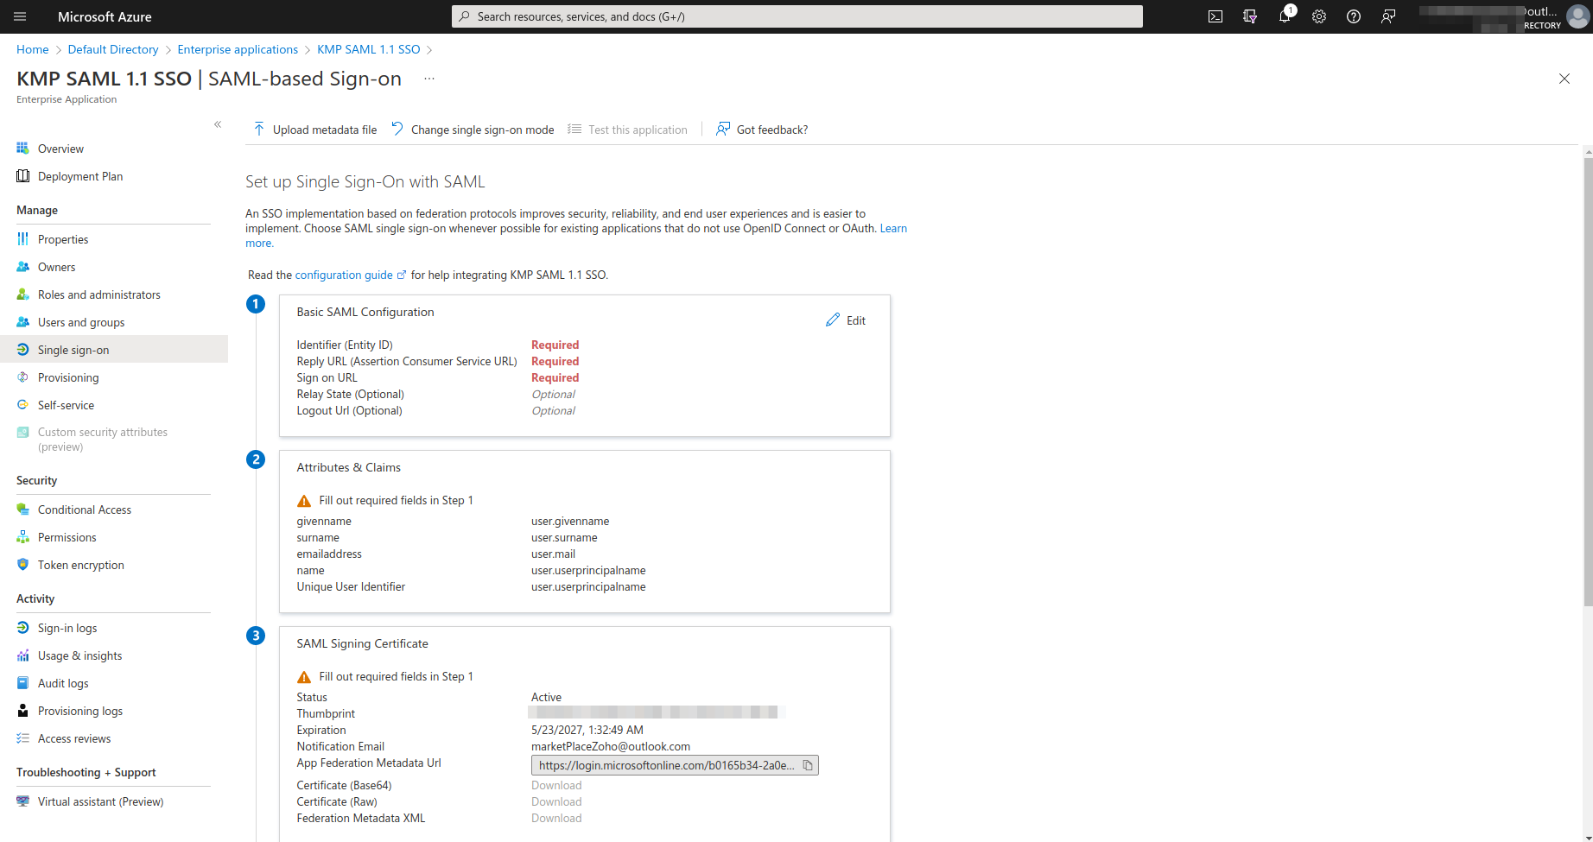This screenshot has width=1593, height=842.
Task: Click the Self-service icon
Action: point(23,405)
